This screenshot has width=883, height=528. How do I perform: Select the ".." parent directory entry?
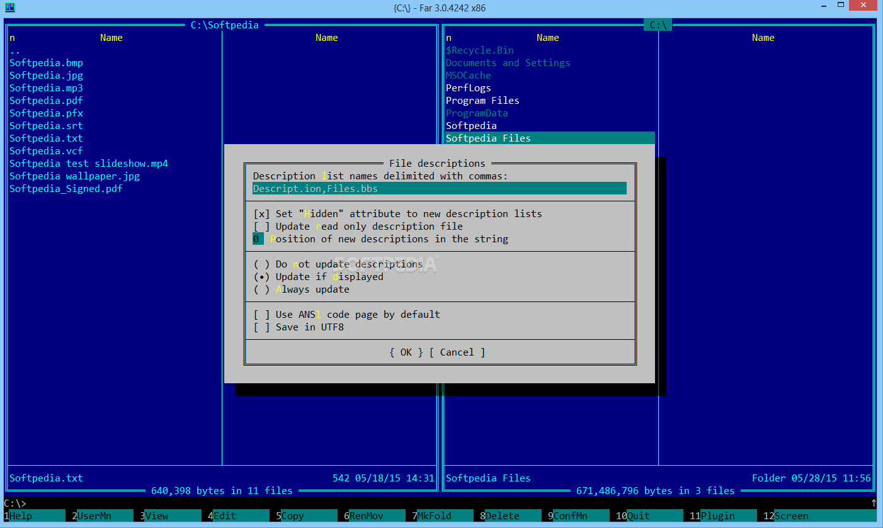pyautogui.click(x=15, y=50)
